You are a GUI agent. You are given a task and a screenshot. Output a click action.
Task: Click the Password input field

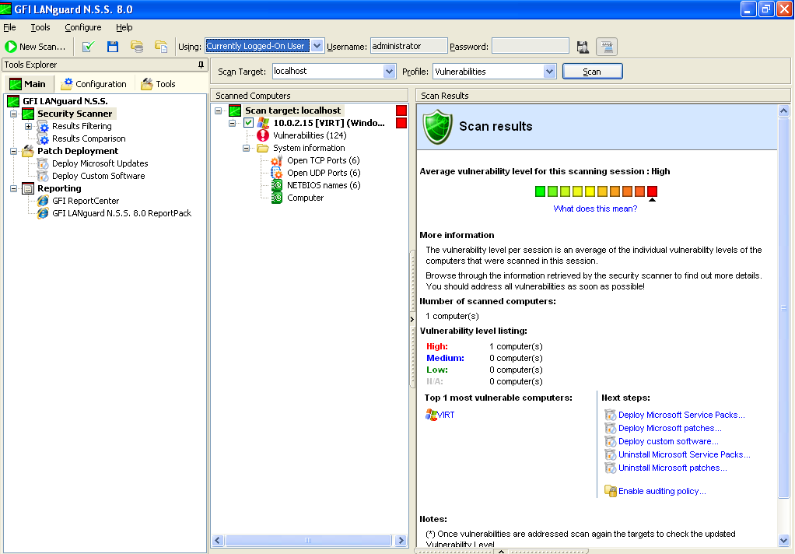coord(531,46)
